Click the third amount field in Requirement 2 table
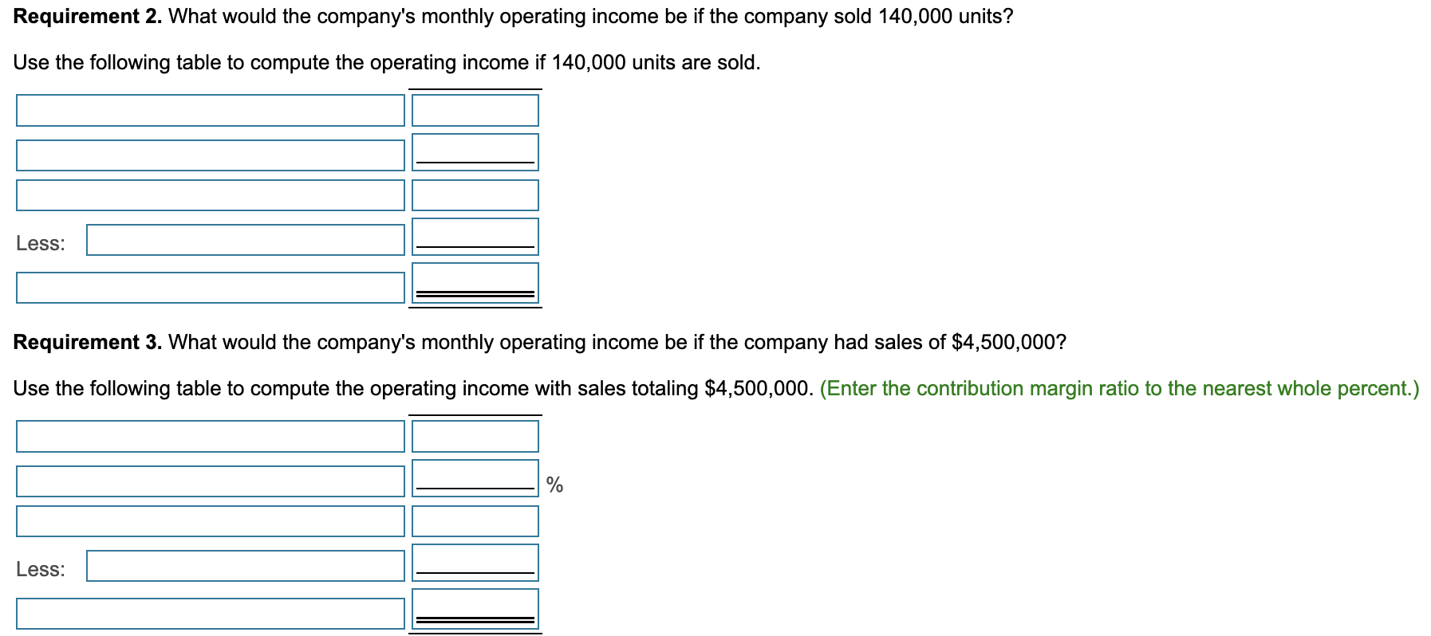Image resolution: width=1431 pixels, height=636 pixels. pyautogui.click(x=475, y=195)
